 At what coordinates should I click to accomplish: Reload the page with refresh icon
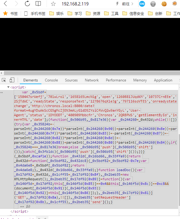coord(27,3)
